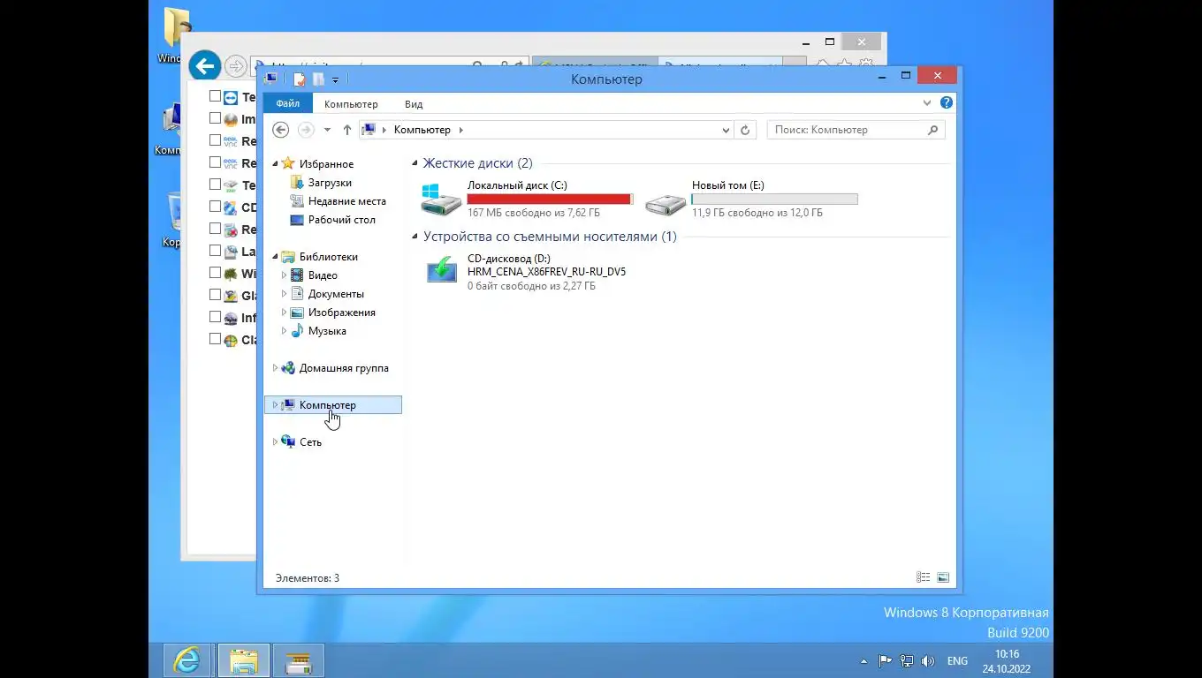Viewport: 1202px width, 678px height.
Task: Click the New folder icon in the title bar
Action: coord(318,79)
